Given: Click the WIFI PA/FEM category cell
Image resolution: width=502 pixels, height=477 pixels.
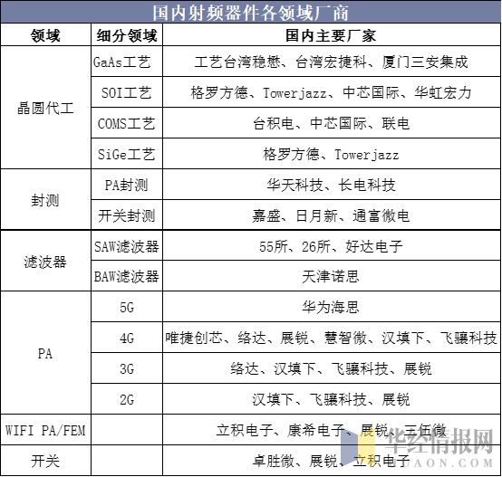Looking at the screenshot, I should [46, 430].
